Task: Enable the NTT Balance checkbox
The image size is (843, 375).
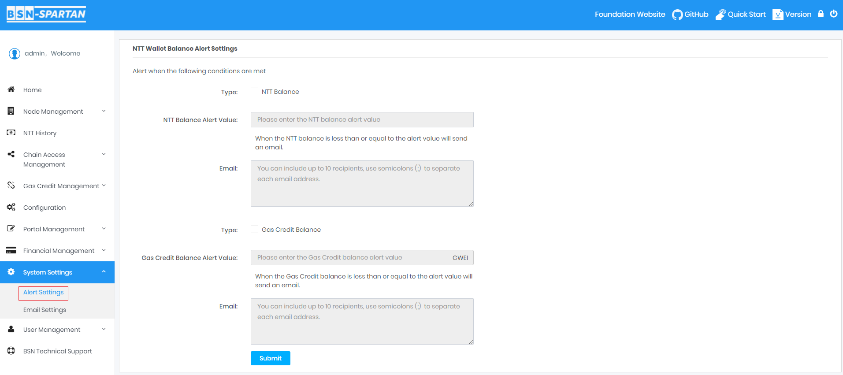Action: point(254,92)
